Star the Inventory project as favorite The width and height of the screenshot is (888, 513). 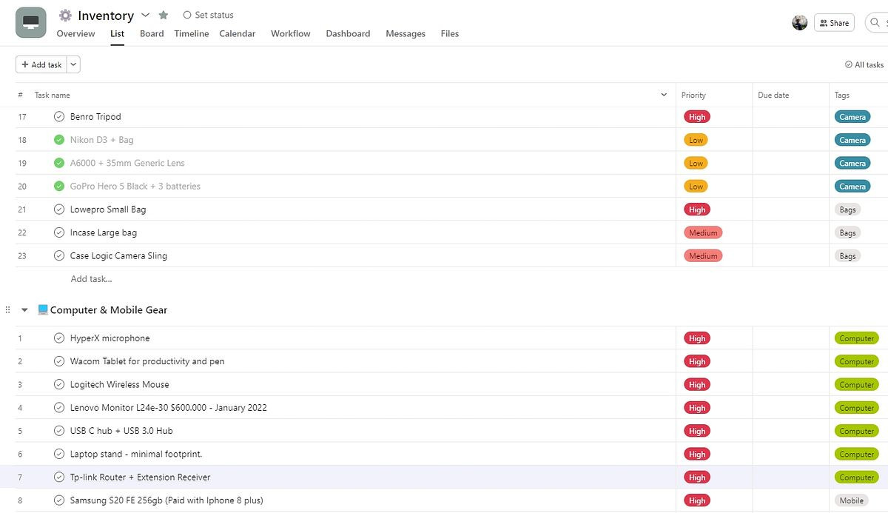coord(164,16)
